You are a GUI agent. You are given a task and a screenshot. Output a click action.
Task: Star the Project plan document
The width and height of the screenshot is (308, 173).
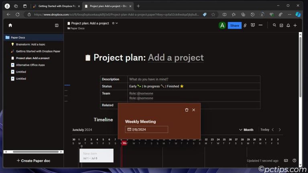point(113,23)
